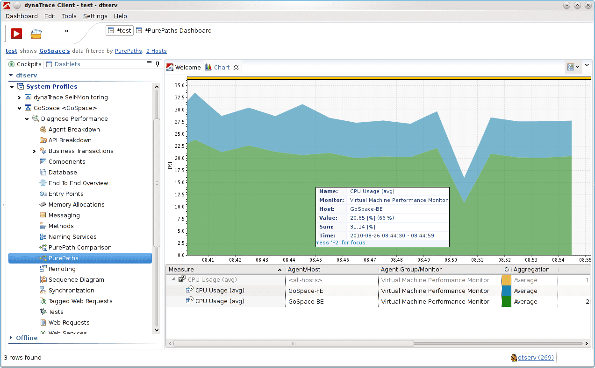Click the blue color swatch for GoSpace-FE
595x368 pixels.
pos(506,291)
